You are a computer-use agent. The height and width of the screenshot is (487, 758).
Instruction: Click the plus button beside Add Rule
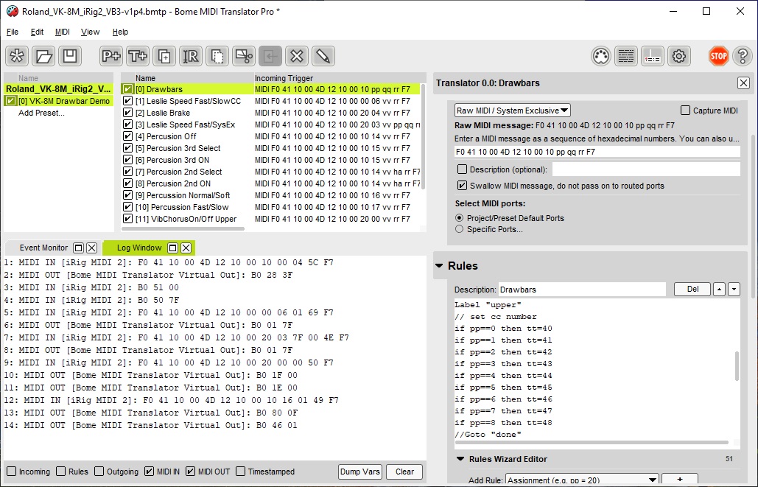pyautogui.click(x=680, y=479)
